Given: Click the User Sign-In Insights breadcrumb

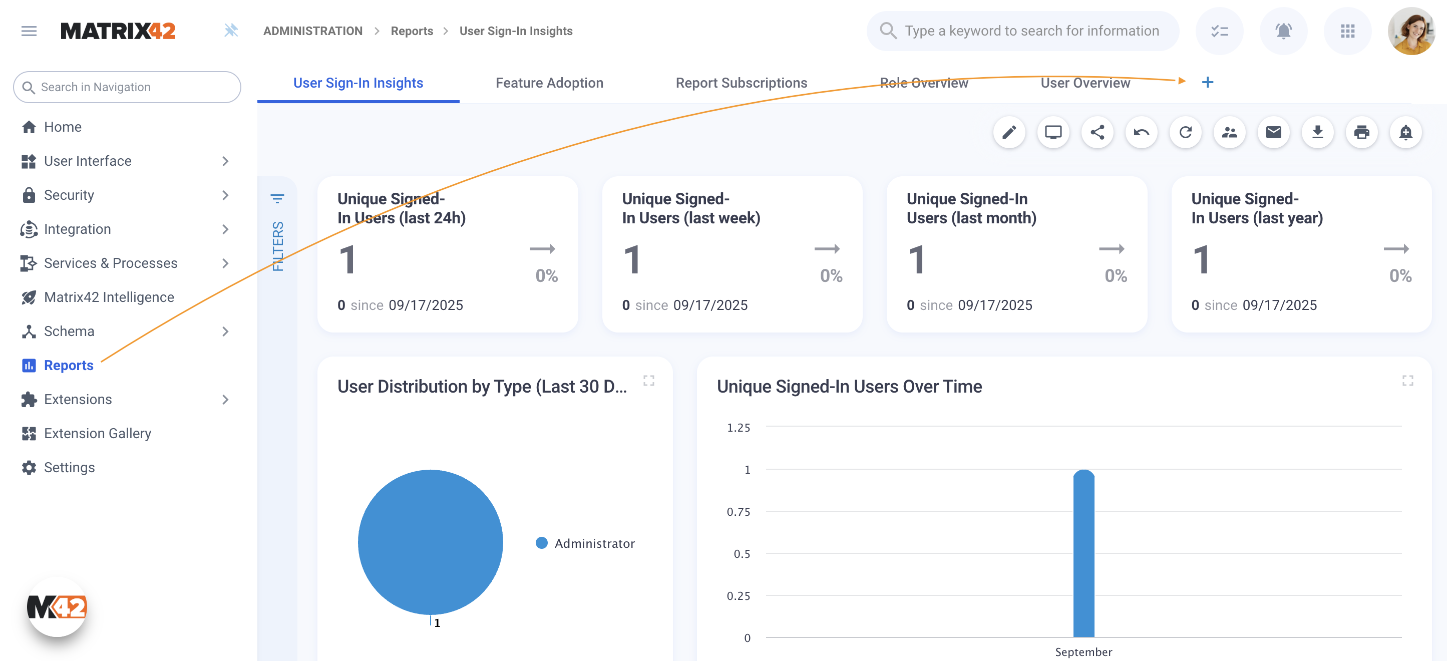Looking at the screenshot, I should (516, 31).
